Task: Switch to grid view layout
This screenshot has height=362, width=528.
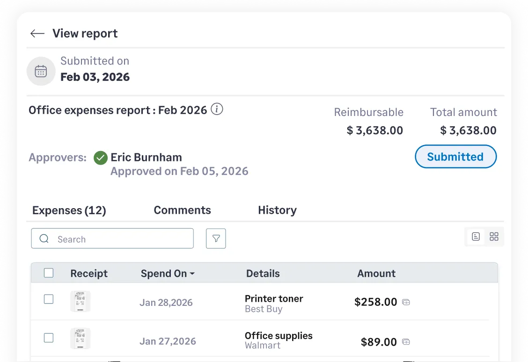Action: click(494, 237)
